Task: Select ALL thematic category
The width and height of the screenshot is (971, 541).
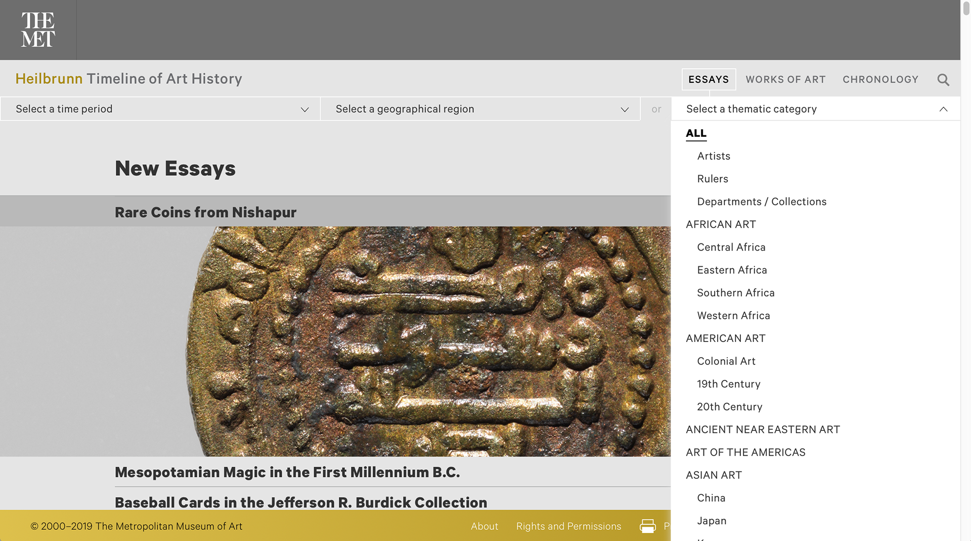Action: coord(696,133)
